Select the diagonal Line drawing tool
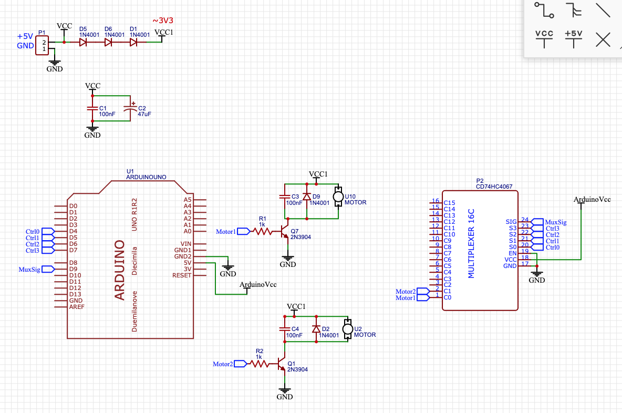622x413 pixels. (x=603, y=10)
